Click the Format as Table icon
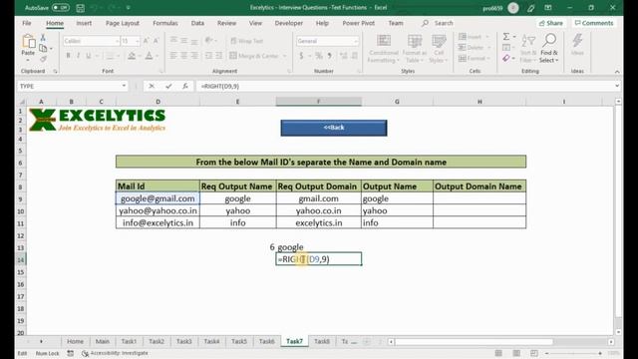Image resolution: width=638 pixels, height=359 pixels. click(415, 41)
